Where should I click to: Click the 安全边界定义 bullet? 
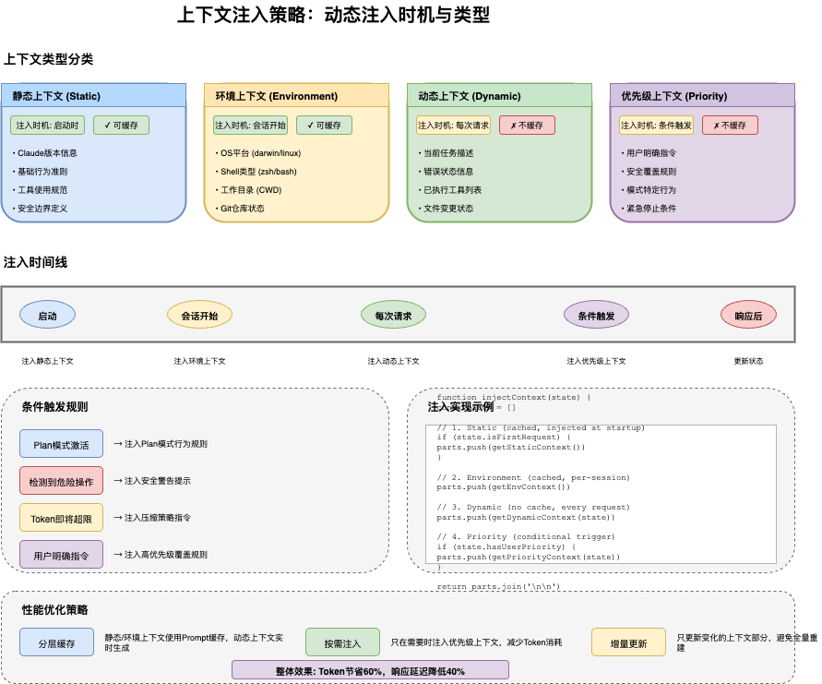tap(41, 209)
